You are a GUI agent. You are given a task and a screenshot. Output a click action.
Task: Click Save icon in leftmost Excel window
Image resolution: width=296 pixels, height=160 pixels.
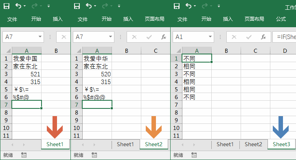7,6
